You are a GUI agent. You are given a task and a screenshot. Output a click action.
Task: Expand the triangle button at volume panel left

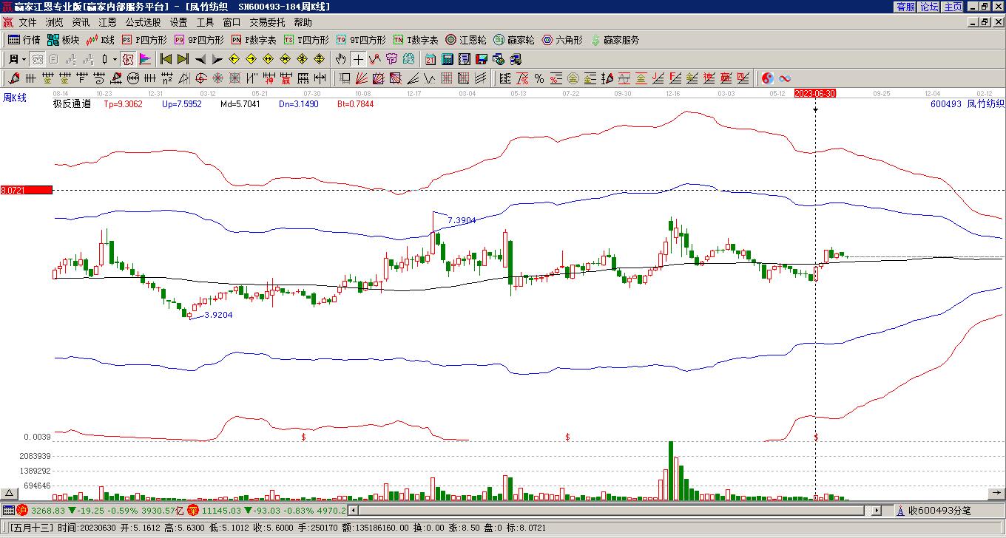click(10, 493)
